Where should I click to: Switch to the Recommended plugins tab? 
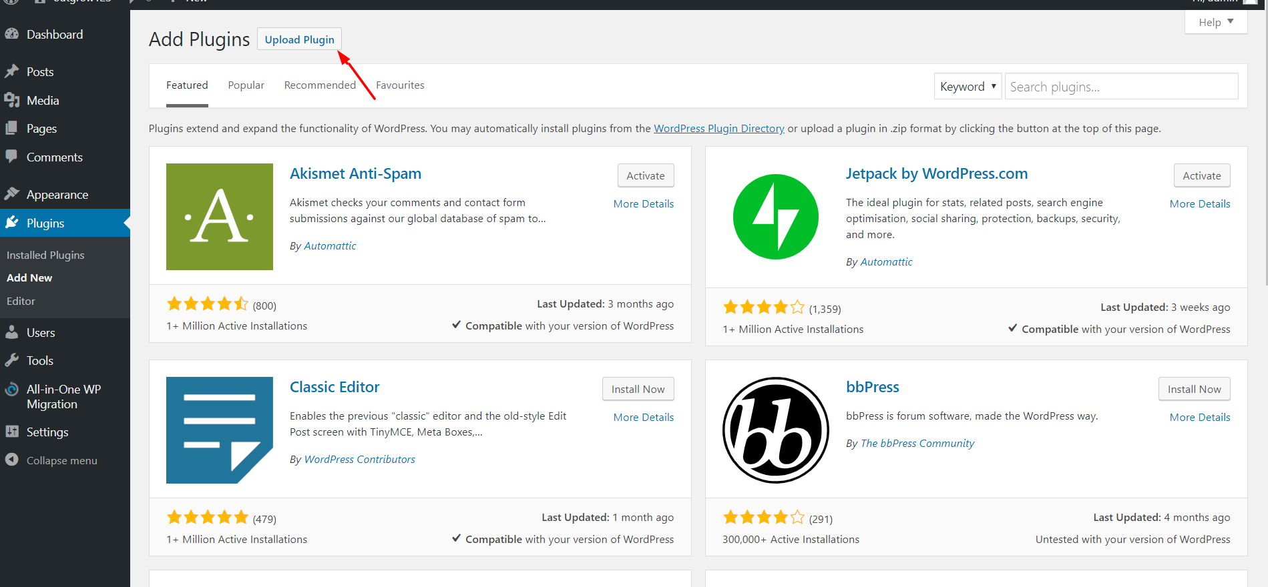(x=320, y=85)
